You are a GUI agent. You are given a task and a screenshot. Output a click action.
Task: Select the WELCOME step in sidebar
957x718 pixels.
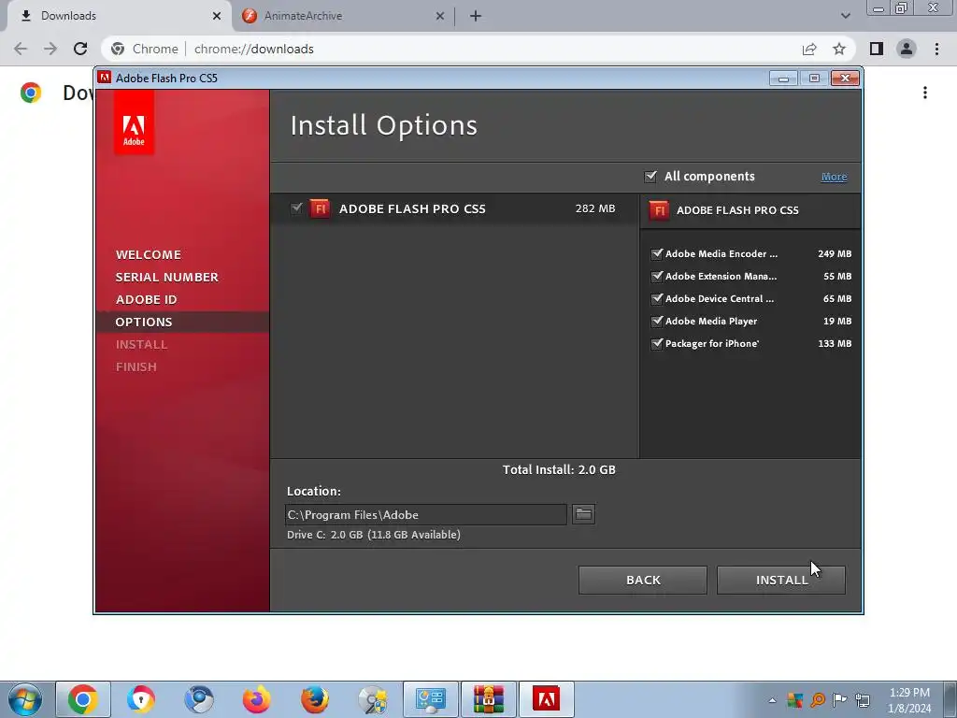click(149, 254)
